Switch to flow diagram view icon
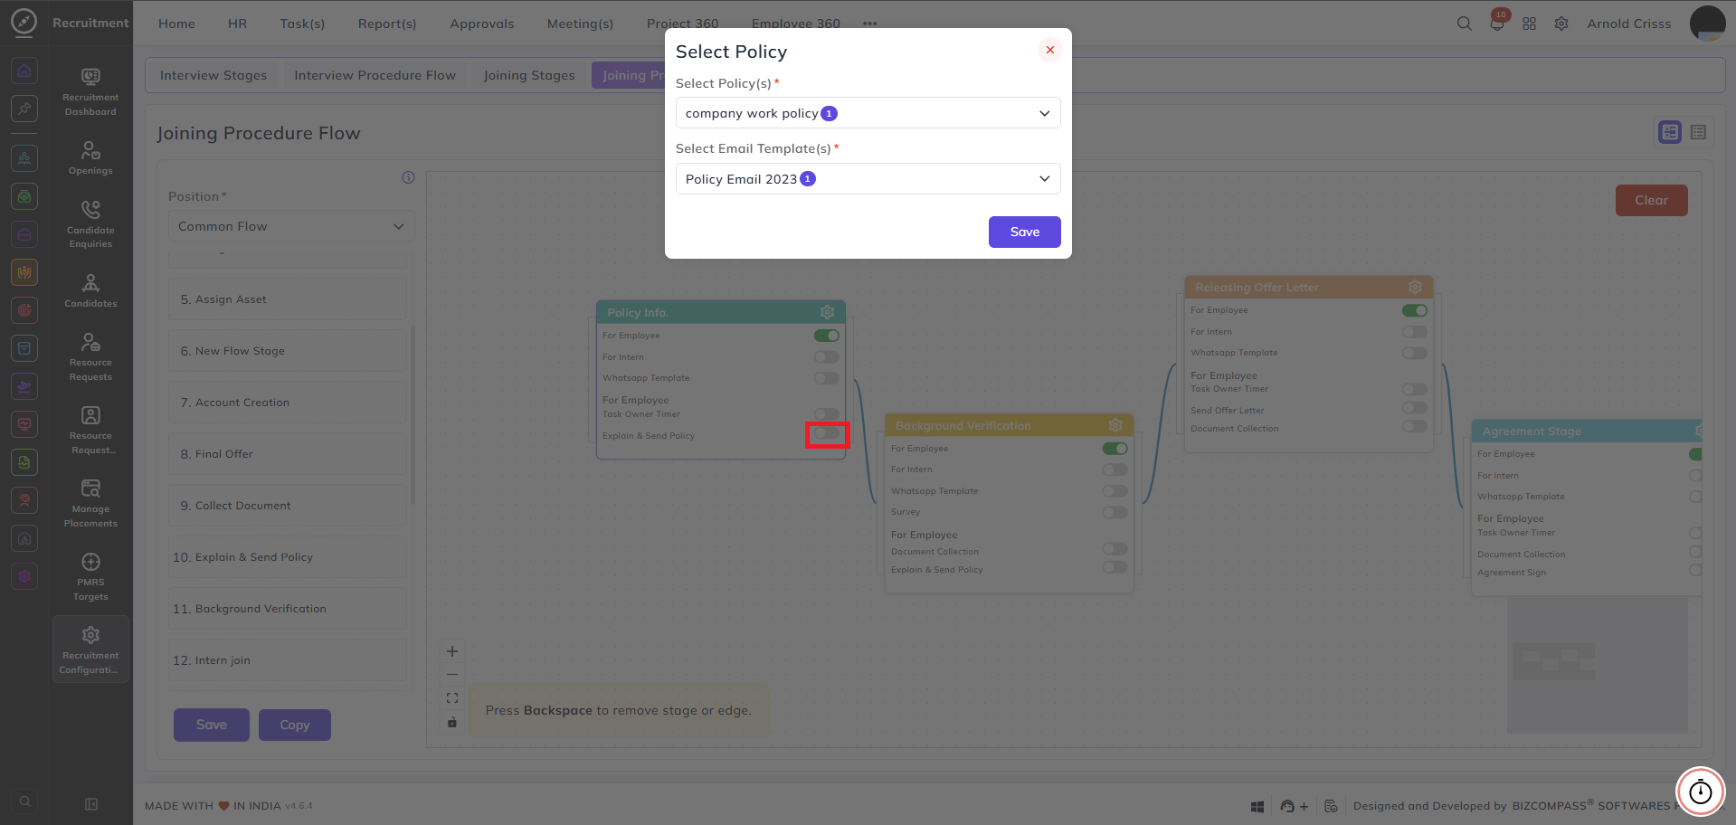 click(1670, 132)
